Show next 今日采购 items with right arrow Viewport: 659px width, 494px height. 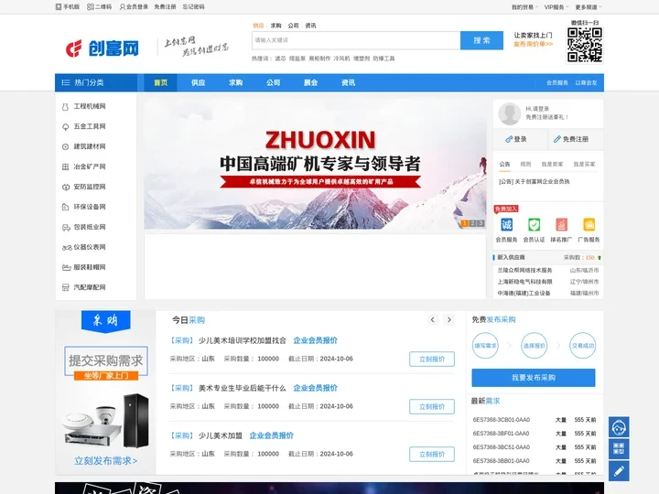tap(449, 319)
